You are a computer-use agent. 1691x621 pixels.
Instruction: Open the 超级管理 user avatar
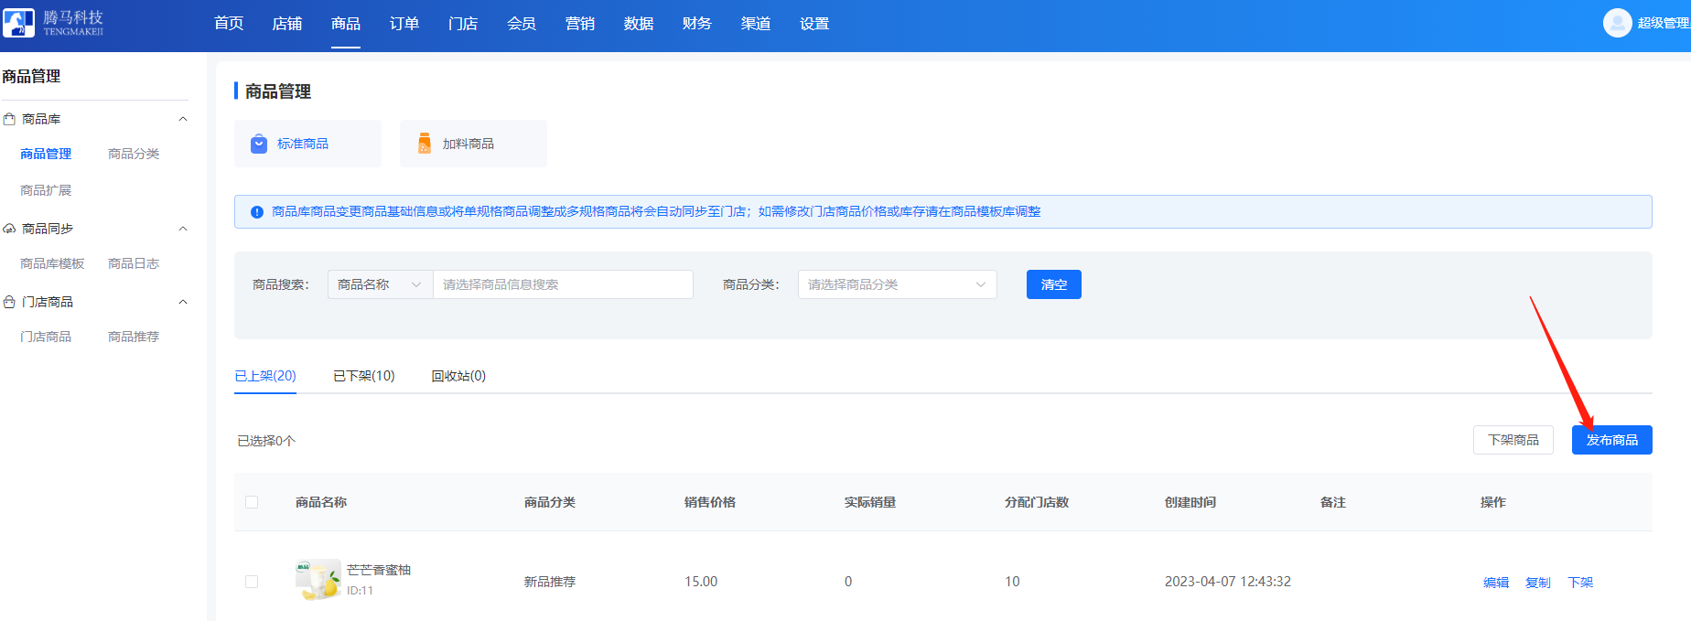pyautogui.click(x=1617, y=23)
